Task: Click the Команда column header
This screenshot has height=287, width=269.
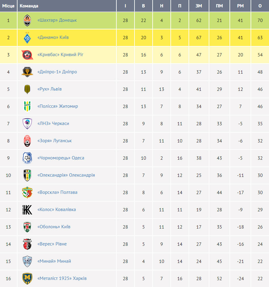Action: point(29,6)
